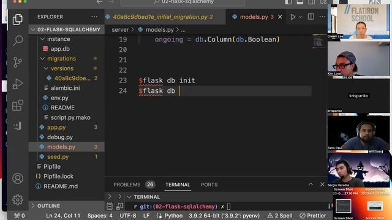
Task: Open the Manage gear menu
Action: click(18, 200)
